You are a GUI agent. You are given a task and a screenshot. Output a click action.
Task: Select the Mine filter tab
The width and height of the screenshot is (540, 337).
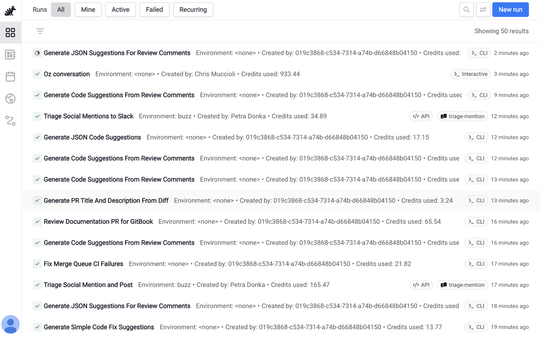click(88, 10)
